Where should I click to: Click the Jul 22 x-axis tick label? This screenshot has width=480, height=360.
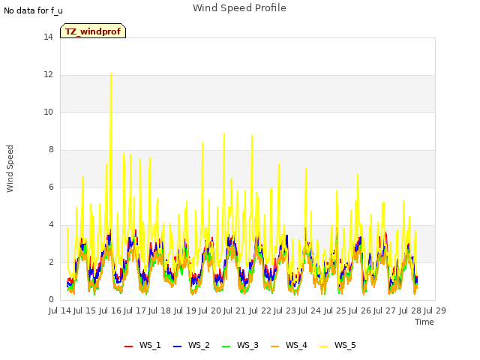pyautogui.click(x=260, y=310)
